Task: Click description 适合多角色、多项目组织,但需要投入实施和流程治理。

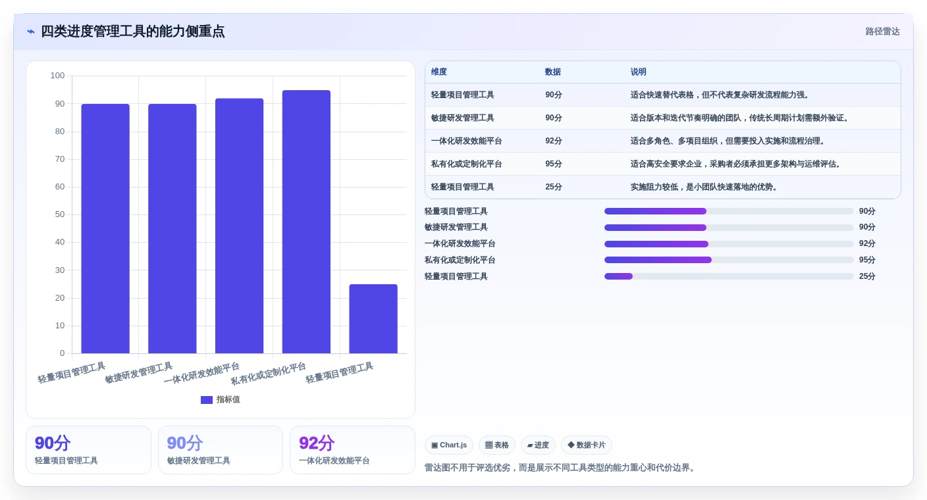Action: pos(728,141)
